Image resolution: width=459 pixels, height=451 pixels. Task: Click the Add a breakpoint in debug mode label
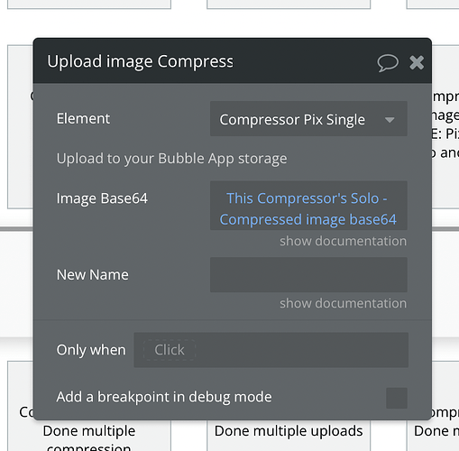(164, 397)
